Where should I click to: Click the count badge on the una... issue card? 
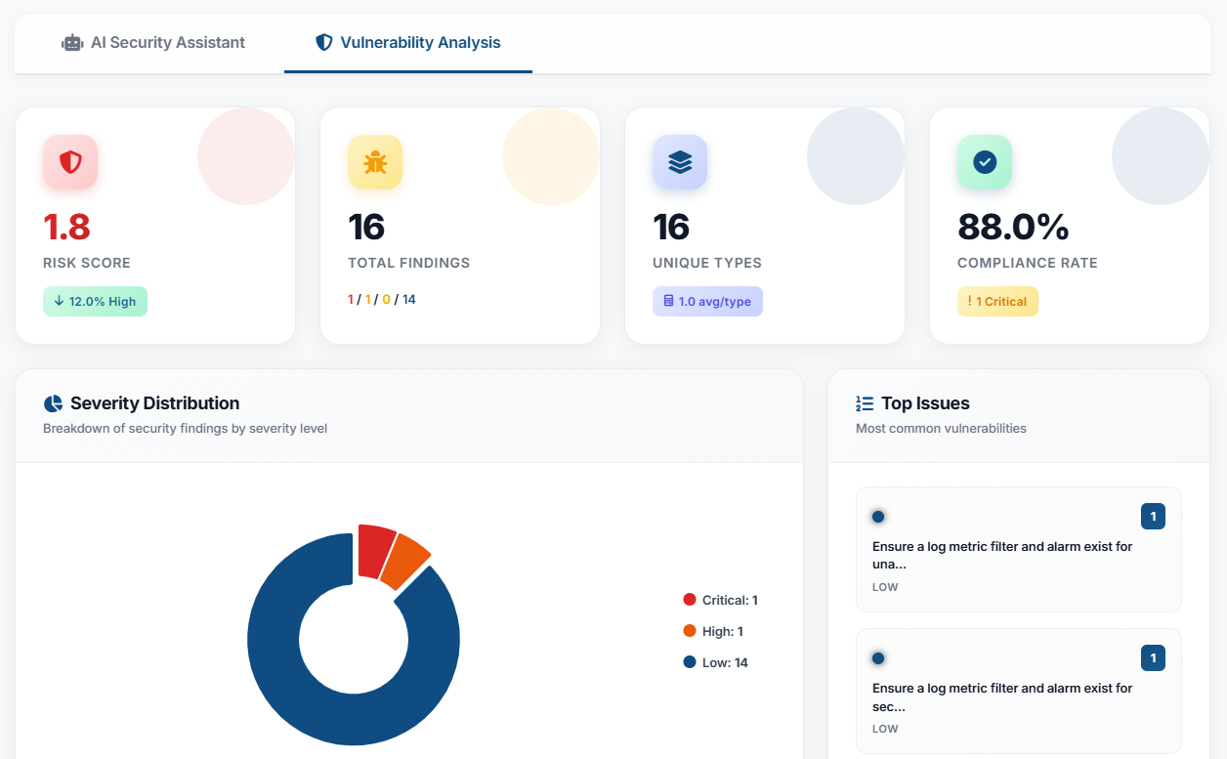coord(1153,517)
